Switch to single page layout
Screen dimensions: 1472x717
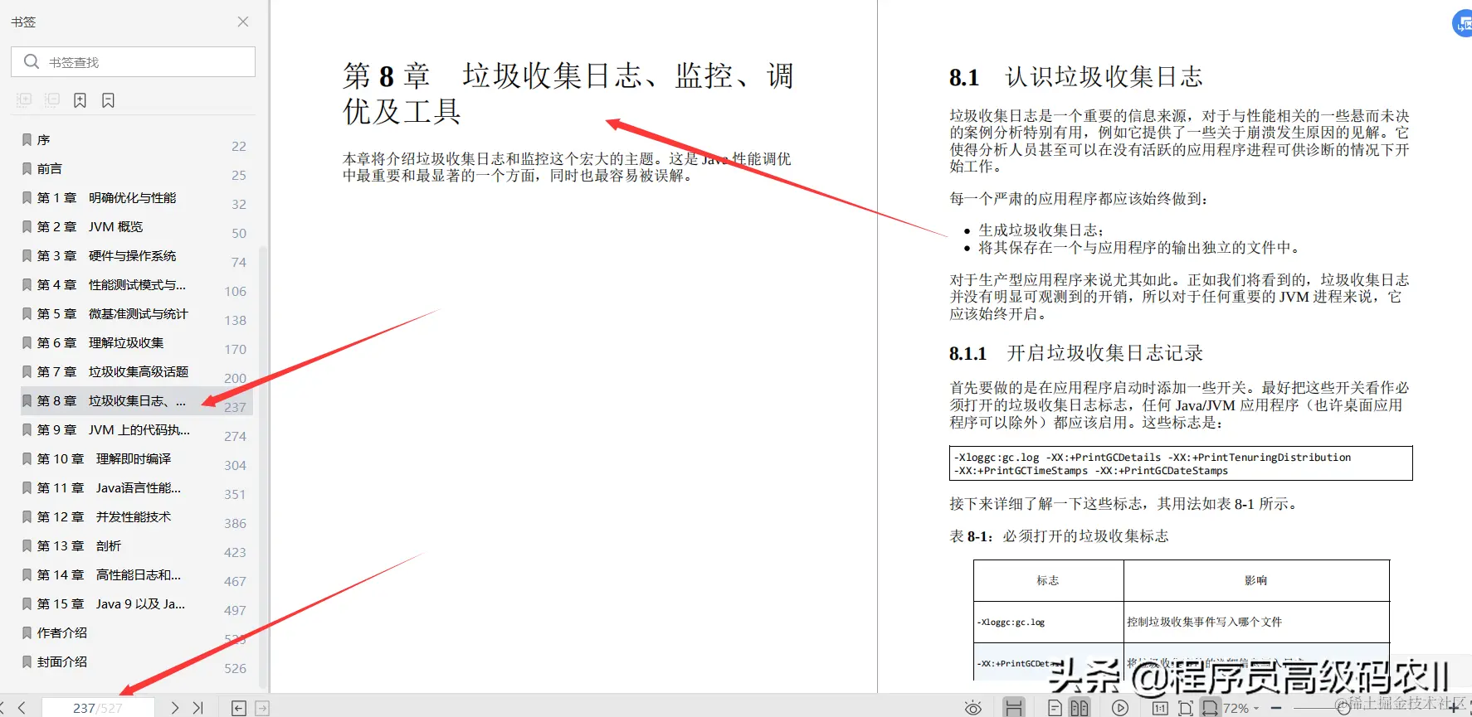point(1055,708)
